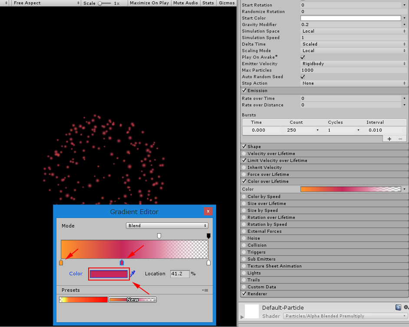Image resolution: width=409 pixels, height=327 pixels.
Task: Open Presets options menu icon
Action: [x=205, y=290]
